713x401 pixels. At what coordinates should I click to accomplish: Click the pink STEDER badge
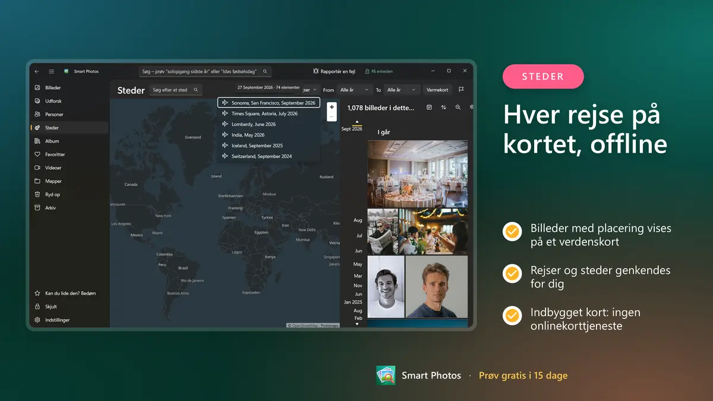tap(543, 77)
